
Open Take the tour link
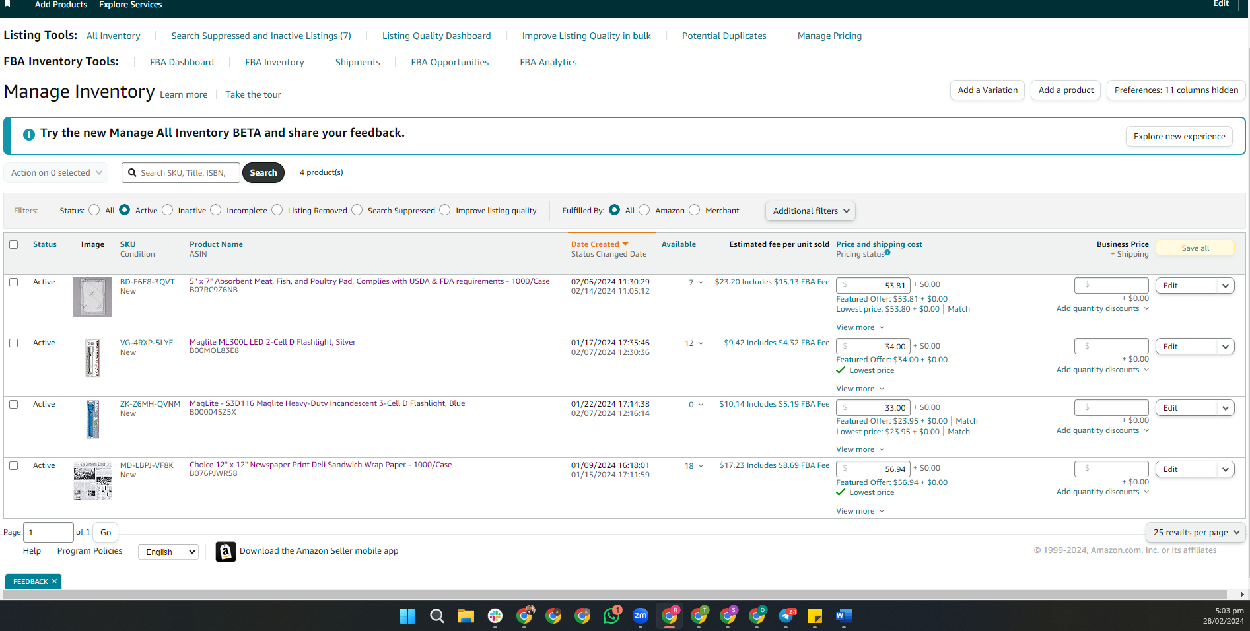click(253, 94)
